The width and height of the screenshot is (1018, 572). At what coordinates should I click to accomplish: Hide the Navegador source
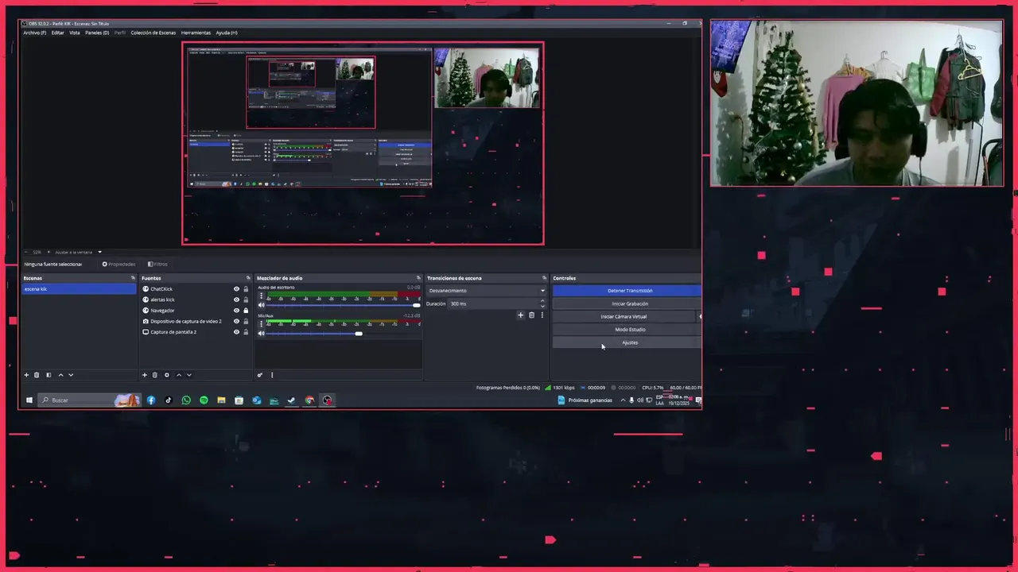(x=236, y=311)
